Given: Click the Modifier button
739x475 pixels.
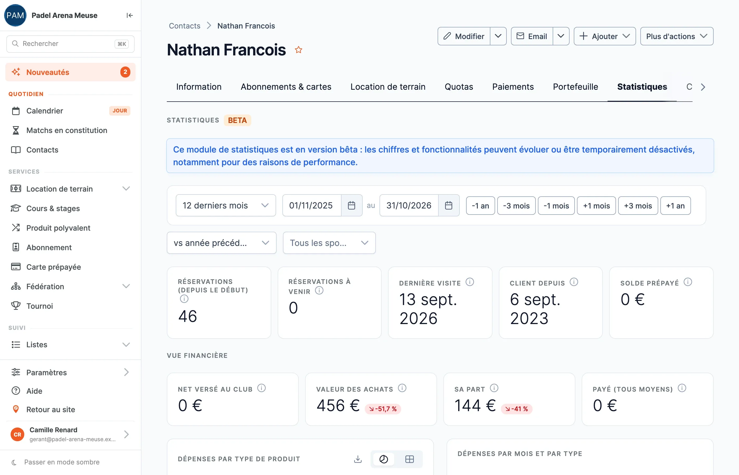Looking at the screenshot, I should (x=464, y=36).
